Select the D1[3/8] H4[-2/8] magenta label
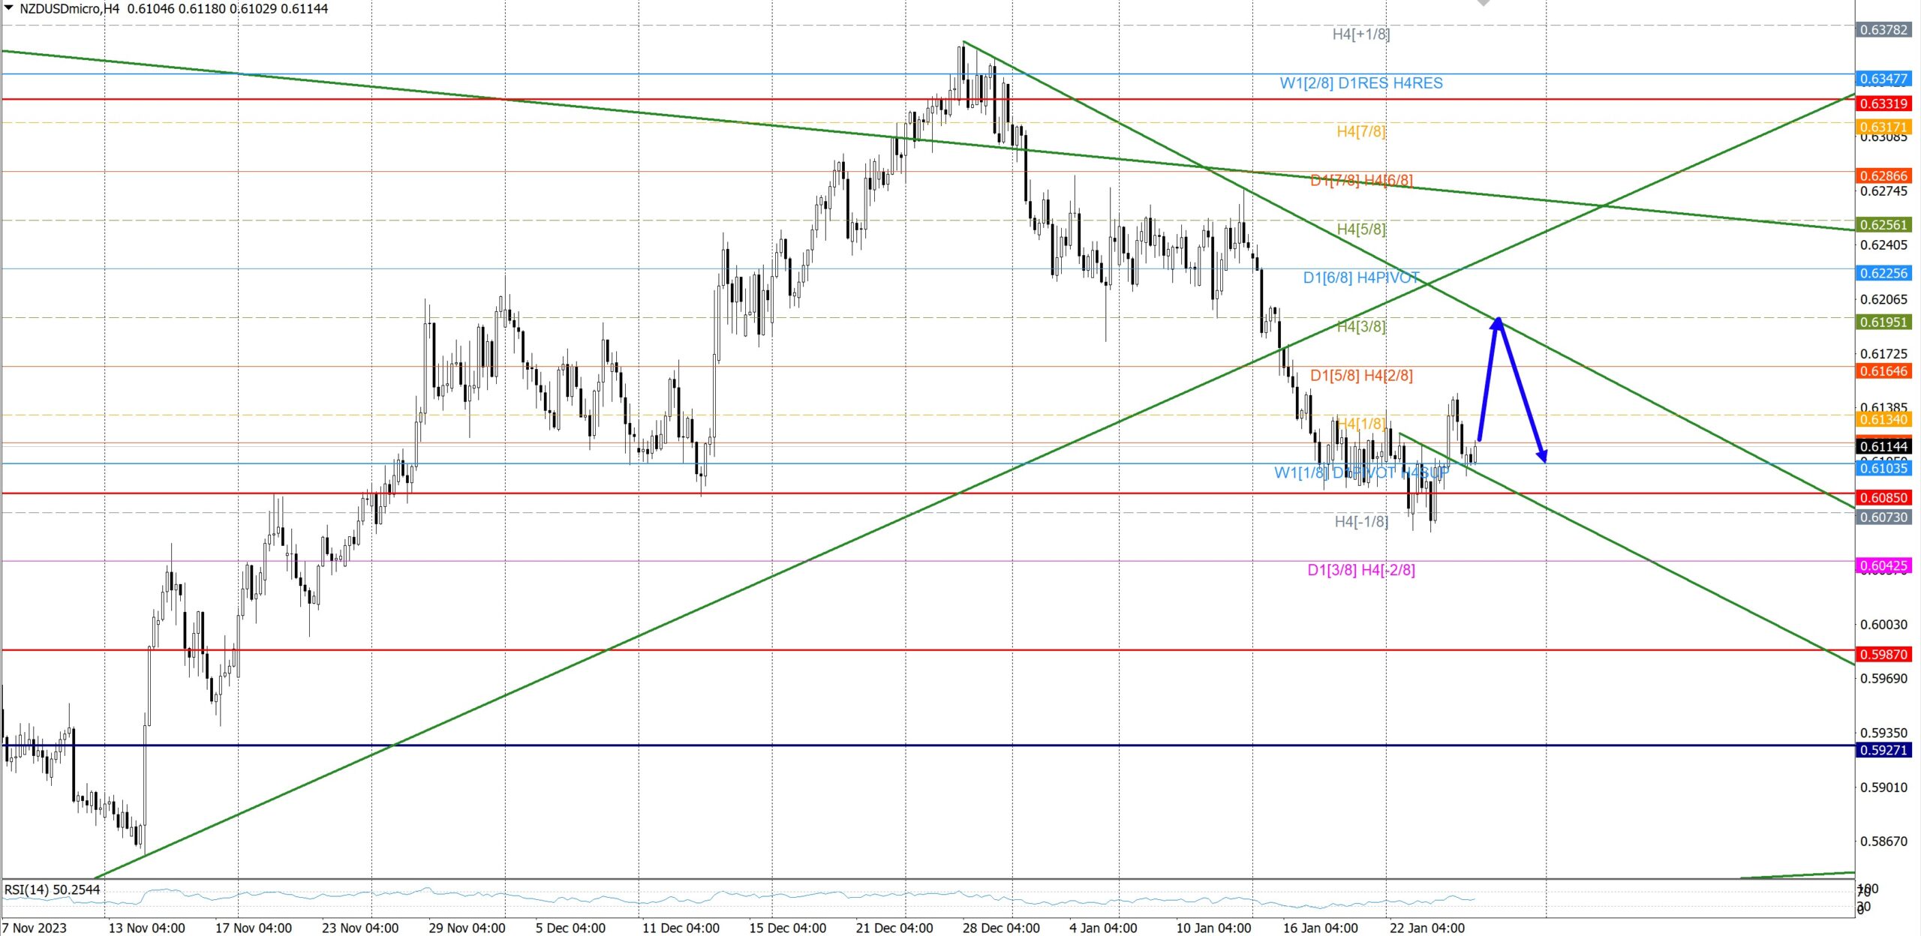Viewport: 1921px width, 936px height. pos(1360,570)
